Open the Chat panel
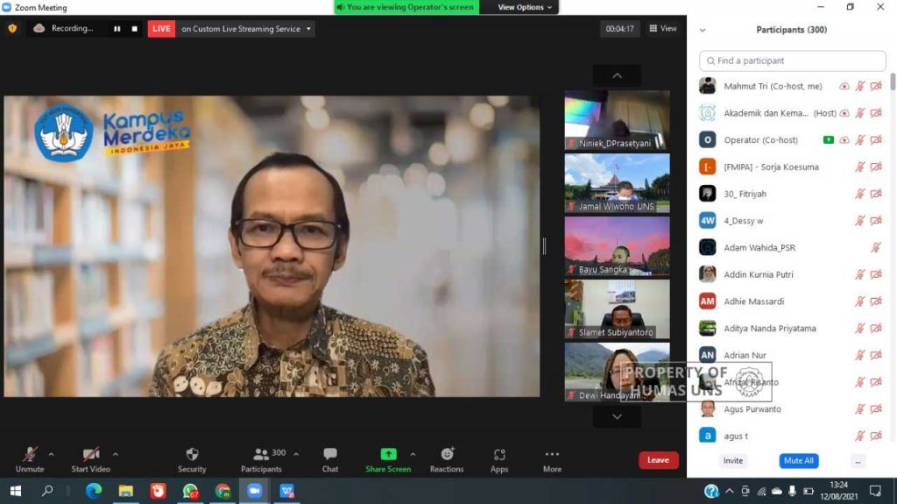897x504 pixels. click(x=330, y=454)
